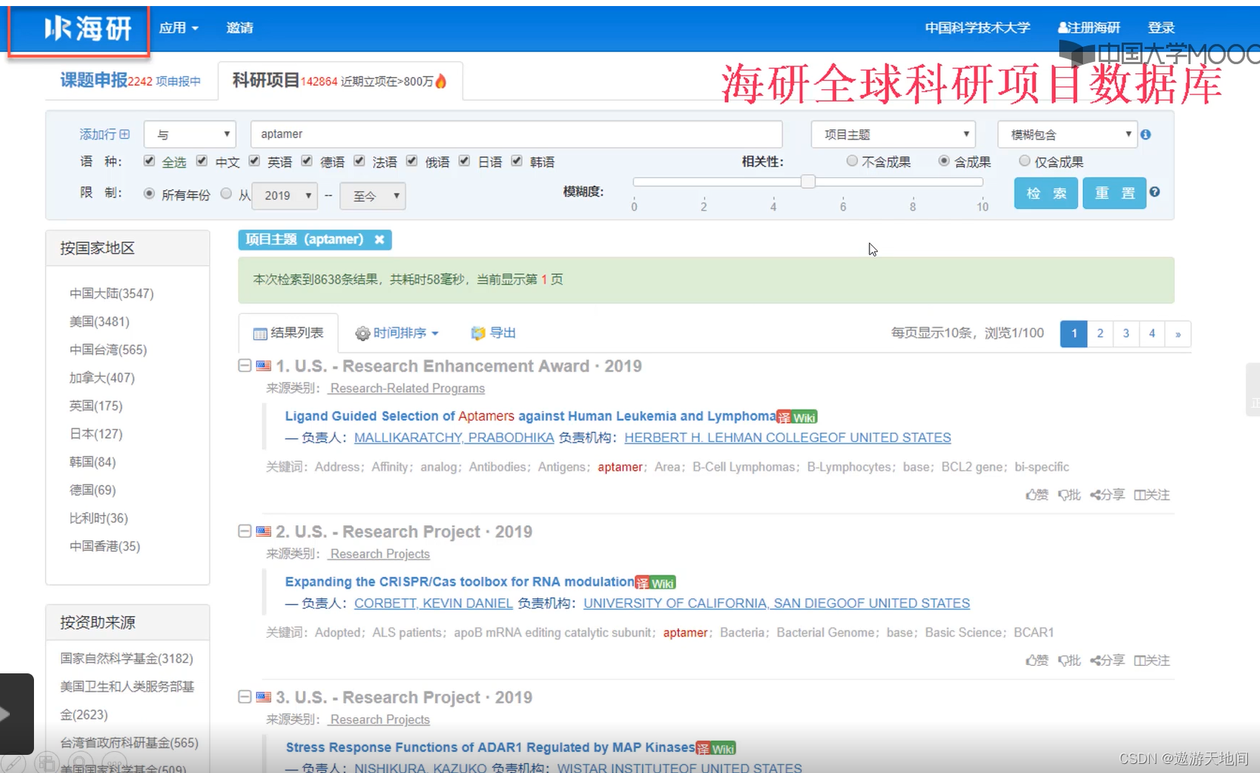Click the Wiki icon on CRISPR result
The image size is (1260, 773).
[662, 583]
